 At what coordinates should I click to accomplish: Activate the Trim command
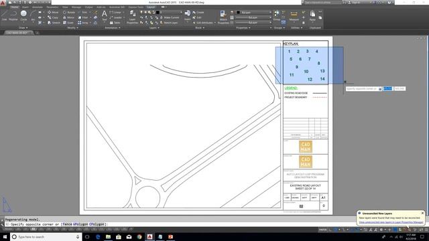tap(82, 12)
